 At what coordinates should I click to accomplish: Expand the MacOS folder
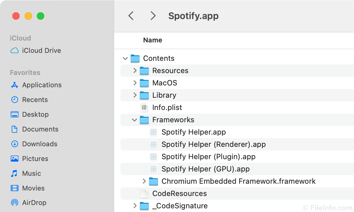135,83
